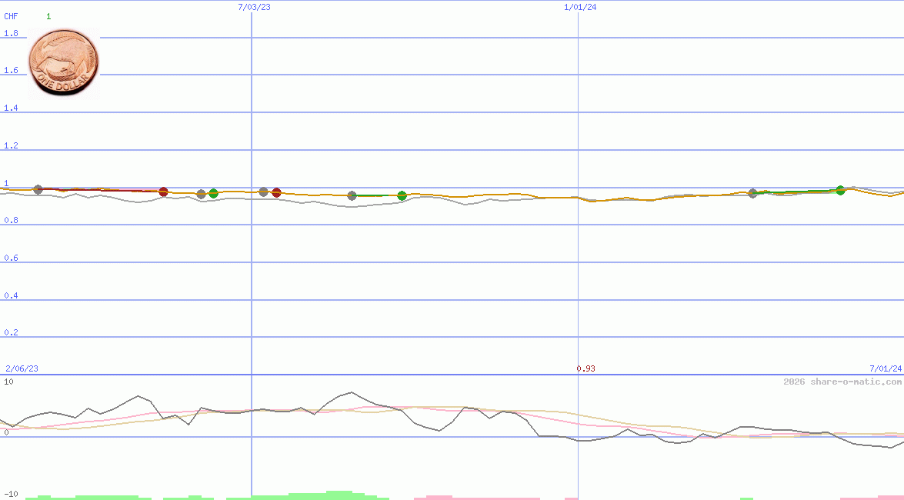Toggle the CHF currency label
Screen dimensions: 904x500
[x=9, y=15]
